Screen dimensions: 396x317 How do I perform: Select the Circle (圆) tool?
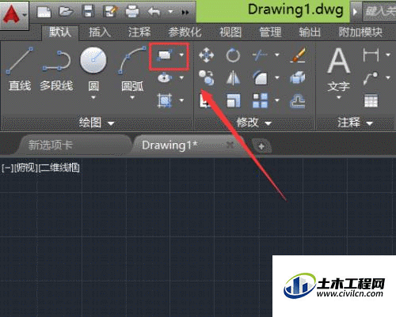[x=93, y=69]
